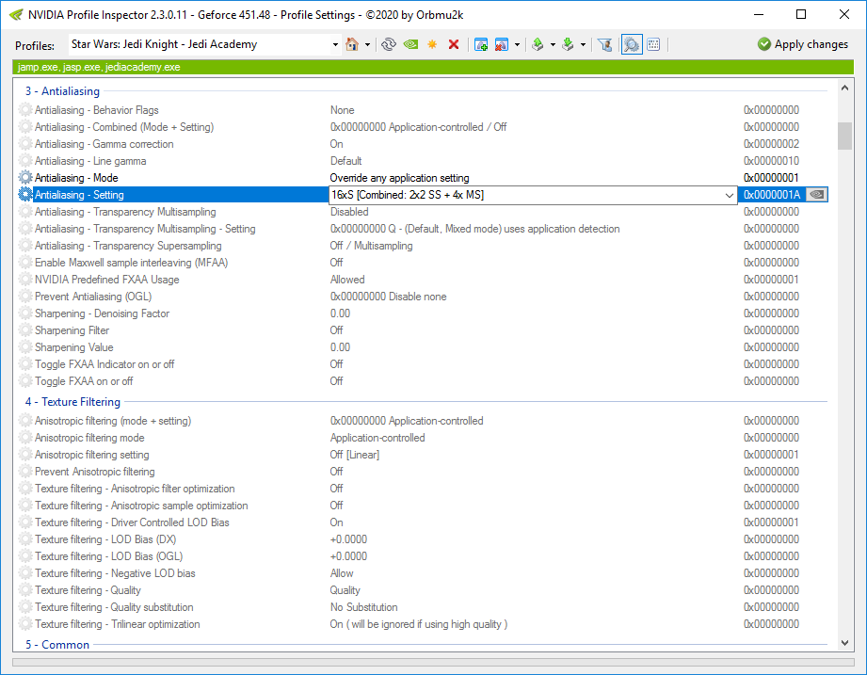Click value Override any application setting
The image size is (867, 675).
click(x=399, y=178)
